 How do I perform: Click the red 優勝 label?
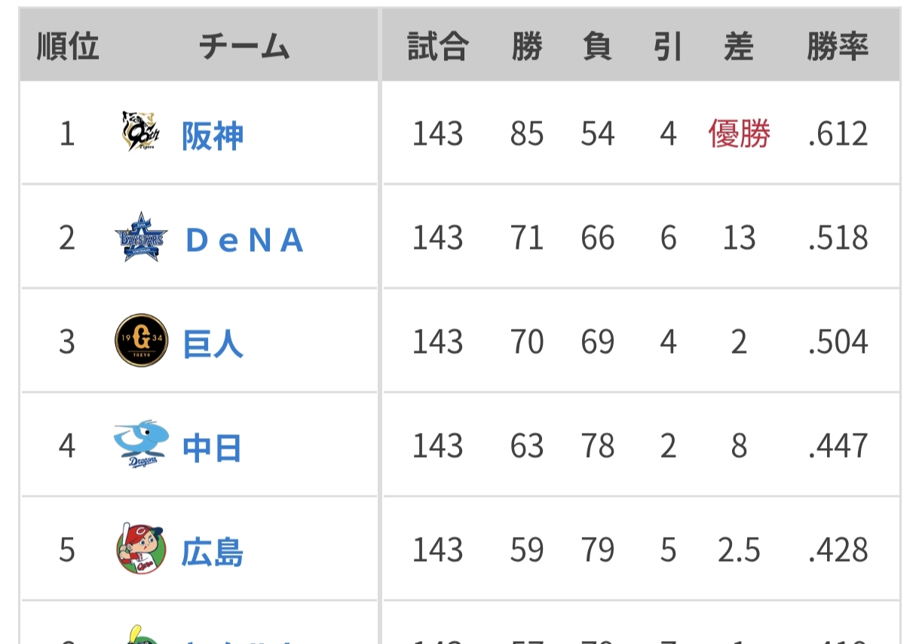(x=739, y=134)
